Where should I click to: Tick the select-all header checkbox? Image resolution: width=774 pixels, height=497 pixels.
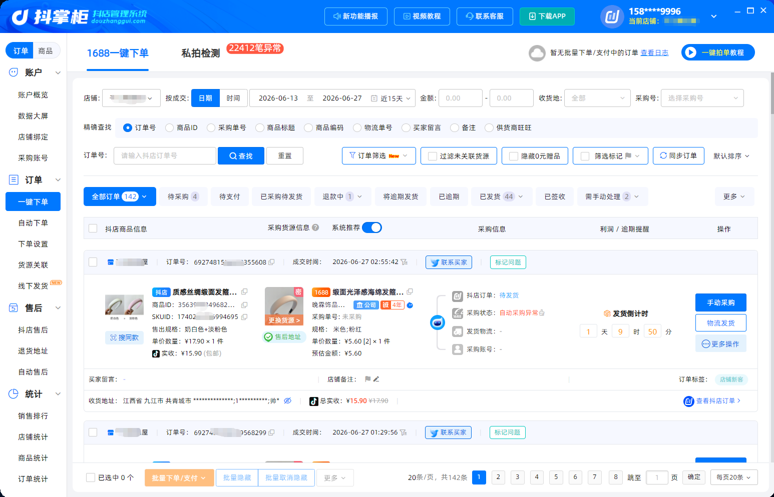coord(93,228)
